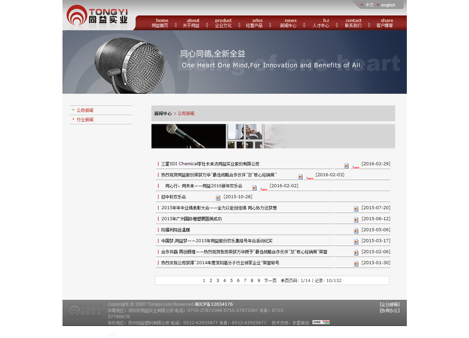
Task: Expand the 行业新闻 sidebar section
Action: (x=84, y=119)
